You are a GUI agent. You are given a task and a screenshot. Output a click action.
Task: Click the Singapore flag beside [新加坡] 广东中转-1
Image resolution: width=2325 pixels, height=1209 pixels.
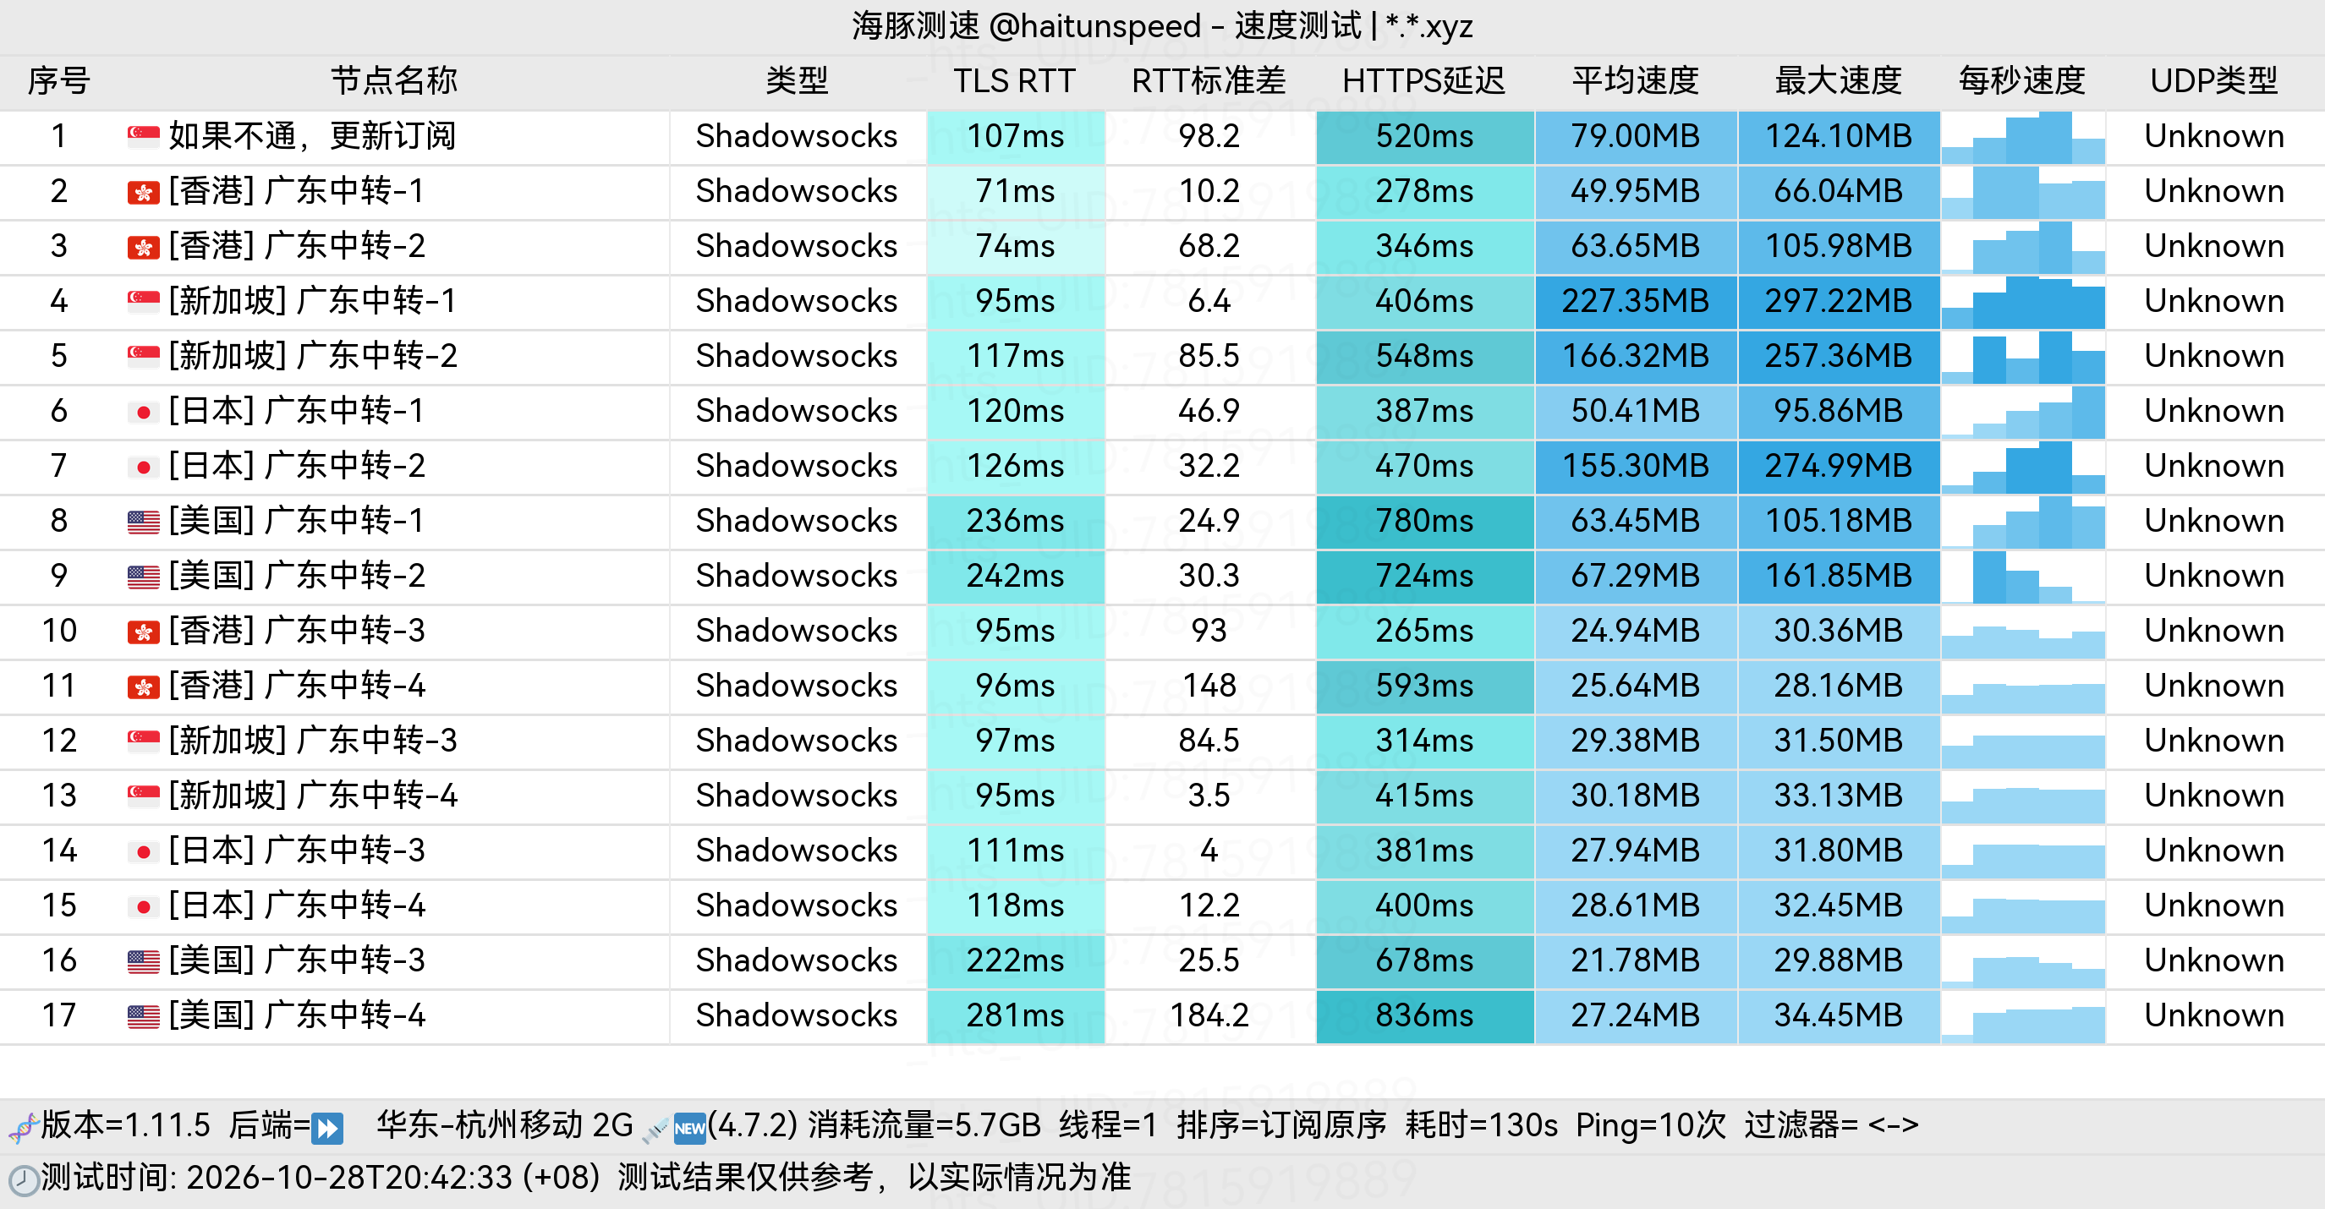pos(144,301)
